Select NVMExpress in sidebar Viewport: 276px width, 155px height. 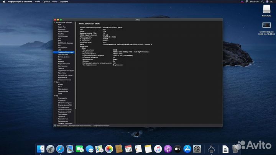point(63,36)
